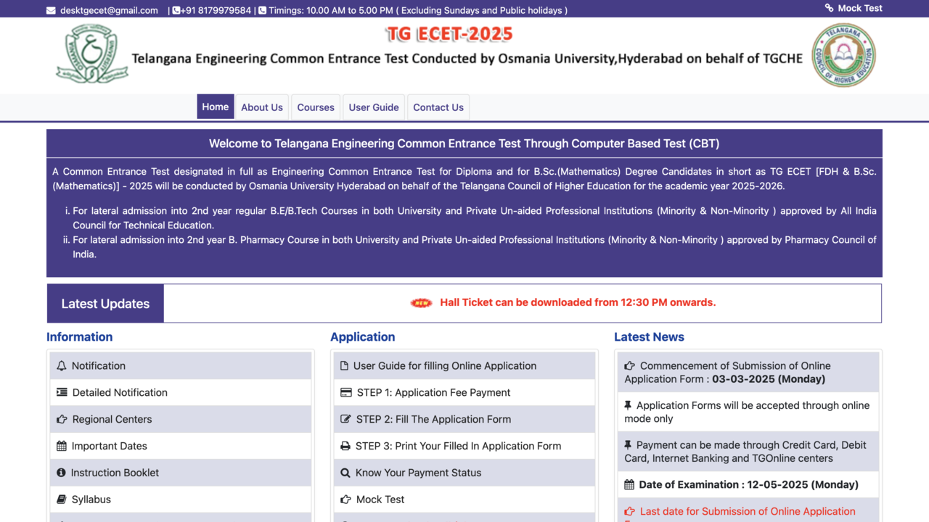Open the About Us menu item
The height and width of the screenshot is (522, 929).
(262, 107)
